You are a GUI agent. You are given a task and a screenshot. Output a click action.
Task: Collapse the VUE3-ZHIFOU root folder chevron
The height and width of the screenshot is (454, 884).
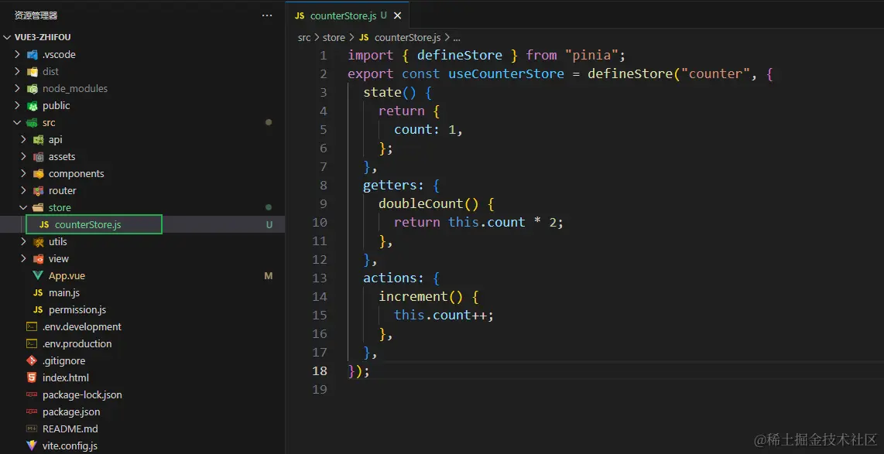[x=7, y=37]
